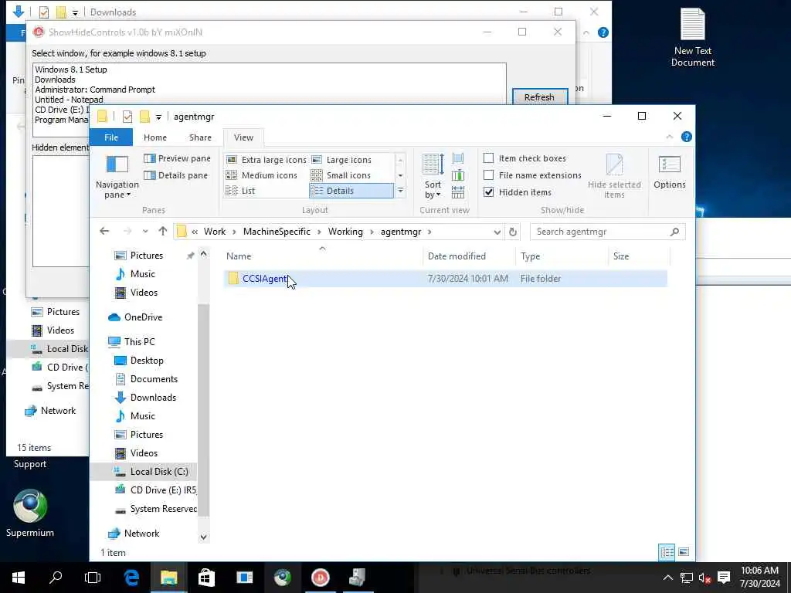The image size is (791, 593).
Task: Click the Search agentmgr field
Action: (607, 232)
